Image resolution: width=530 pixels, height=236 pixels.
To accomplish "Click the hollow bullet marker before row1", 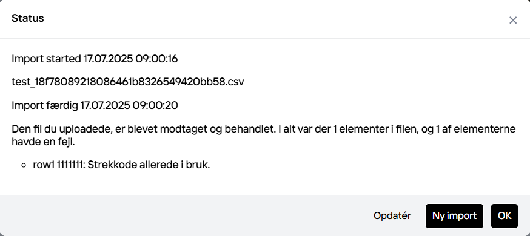I will 23,165.
